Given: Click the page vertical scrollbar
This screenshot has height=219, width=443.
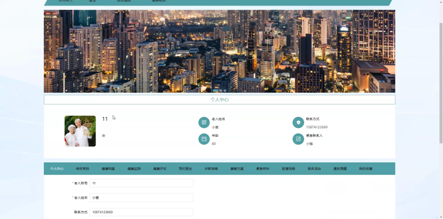Looking at the screenshot, I should point(440,84).
